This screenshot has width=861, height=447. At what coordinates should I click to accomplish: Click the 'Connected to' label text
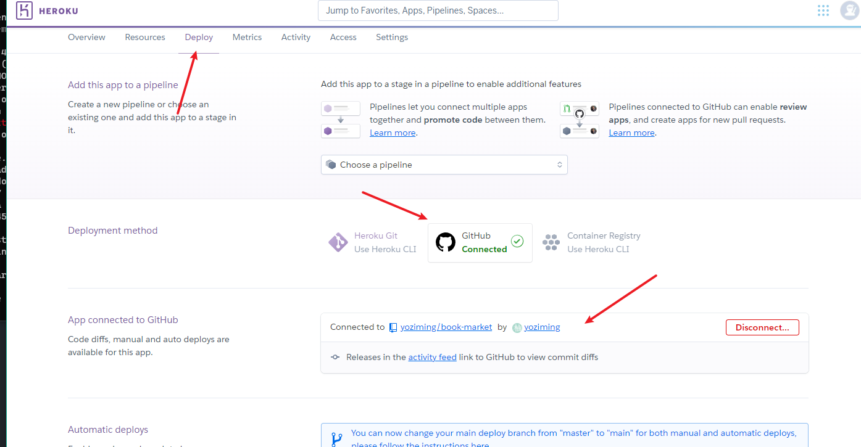[x=357, y=327]
